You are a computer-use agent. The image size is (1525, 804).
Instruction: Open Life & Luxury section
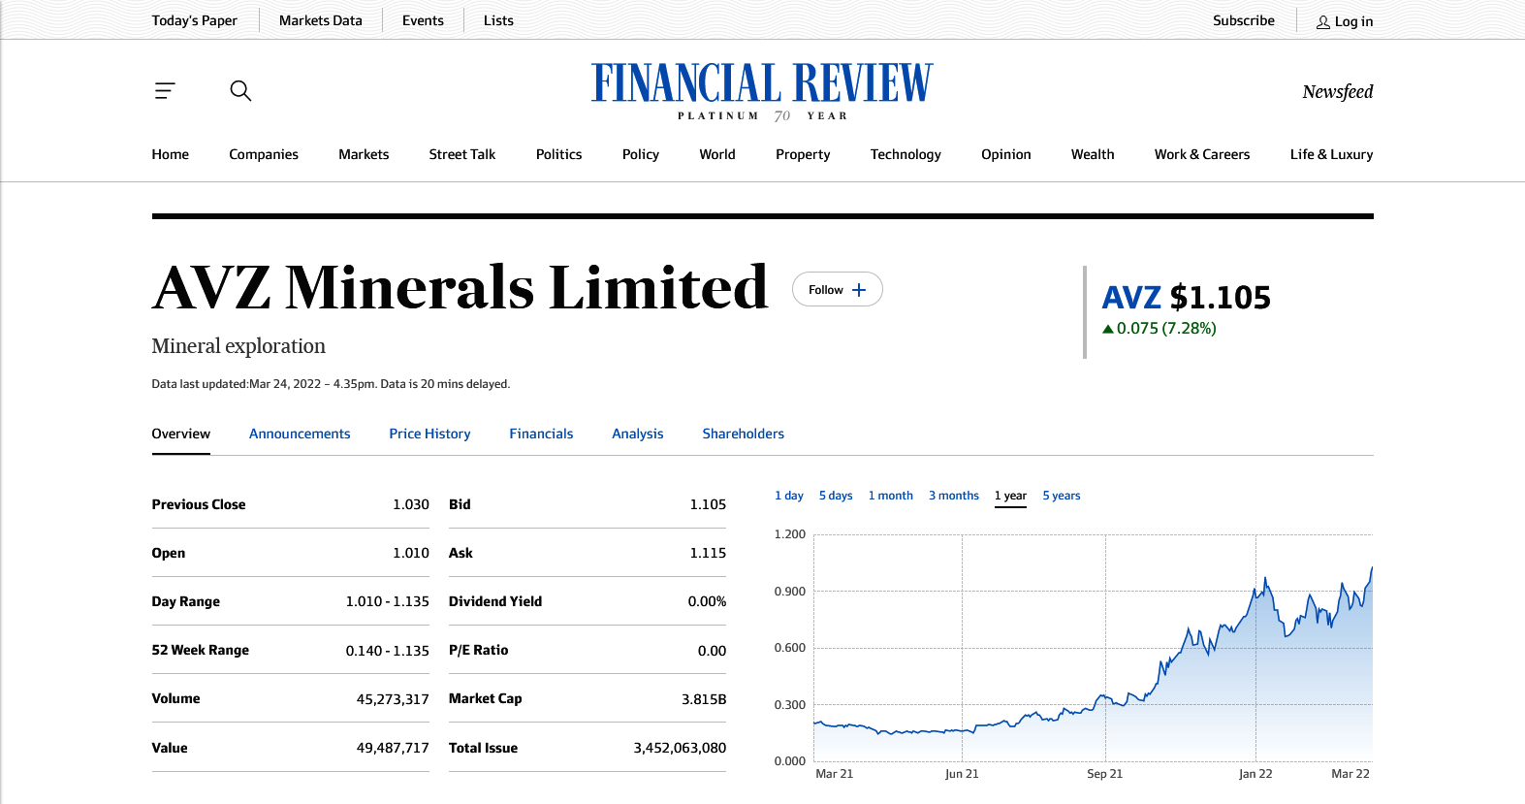pos(1331,154)
